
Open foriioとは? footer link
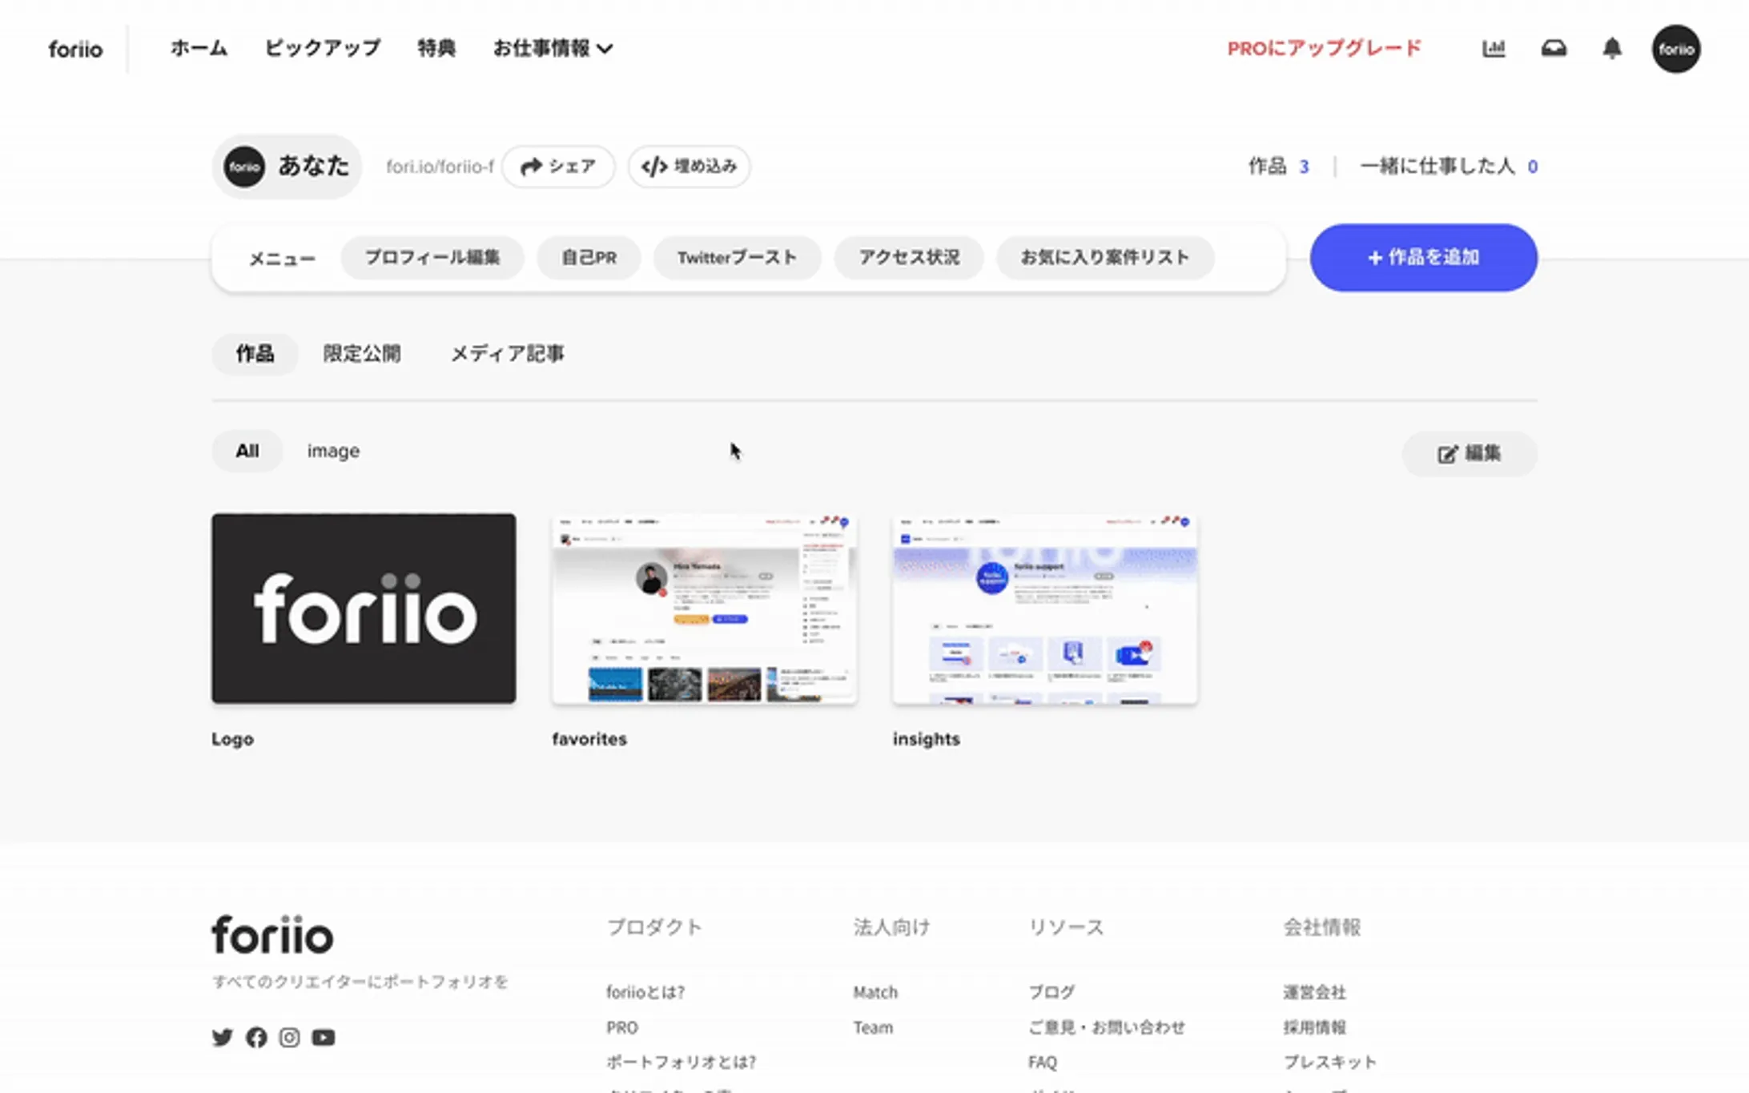click(645, 992)
